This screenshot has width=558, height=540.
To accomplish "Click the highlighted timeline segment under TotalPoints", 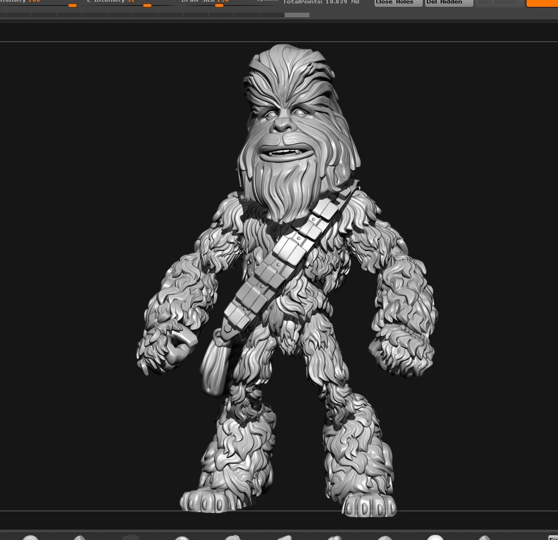I will click(297, 15).
